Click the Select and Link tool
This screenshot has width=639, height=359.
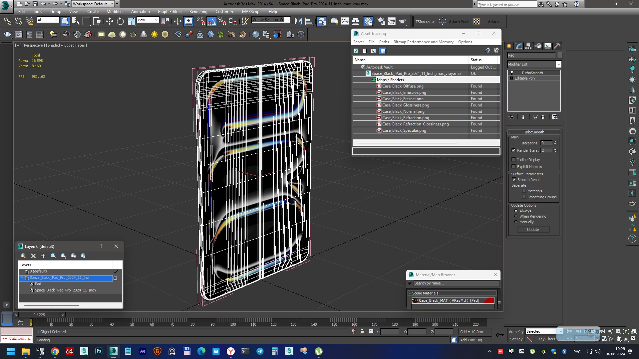click(7, 22)
